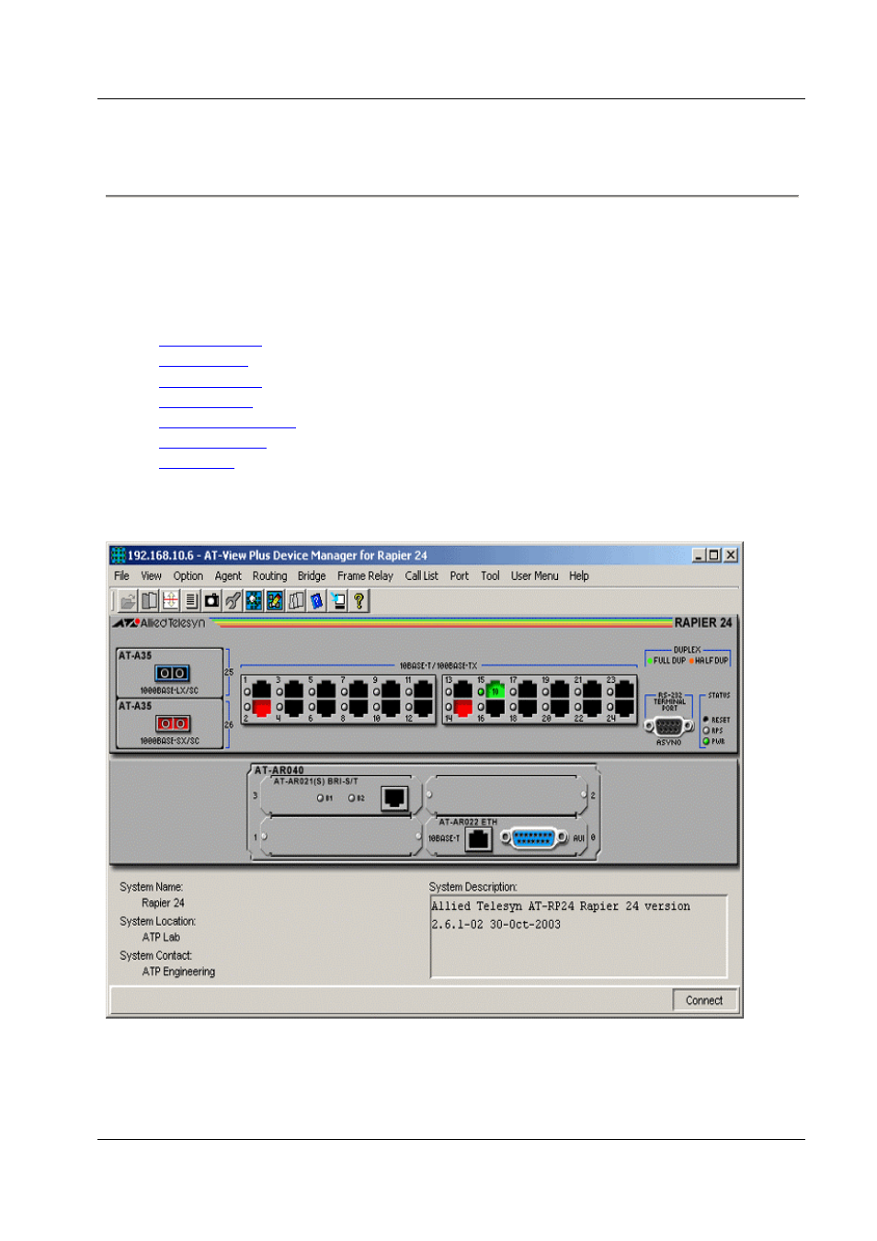Click the empty expansion bay 1
The image size is (877, 1241).
tap(339, 837)
